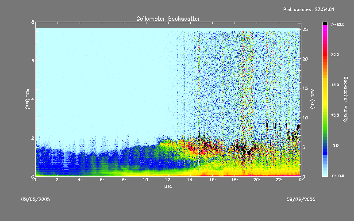Image resolution: width=354 pixels, height=221 pixels.
Task: Click the '4' tick label on the km axis
Action: tap(33, 99)
